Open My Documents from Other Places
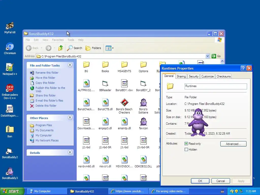 pos(44,130)
